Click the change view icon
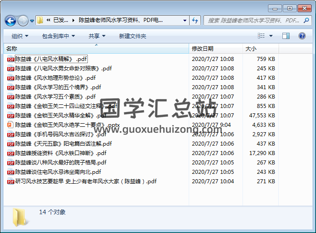 tap(261, 36)
